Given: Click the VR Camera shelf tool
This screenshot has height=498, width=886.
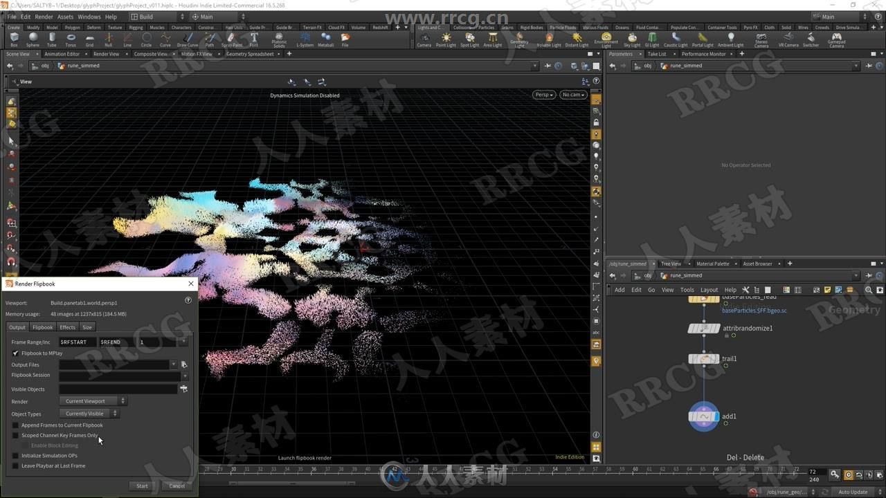Looking at the screenshot, I should point(788,40).
